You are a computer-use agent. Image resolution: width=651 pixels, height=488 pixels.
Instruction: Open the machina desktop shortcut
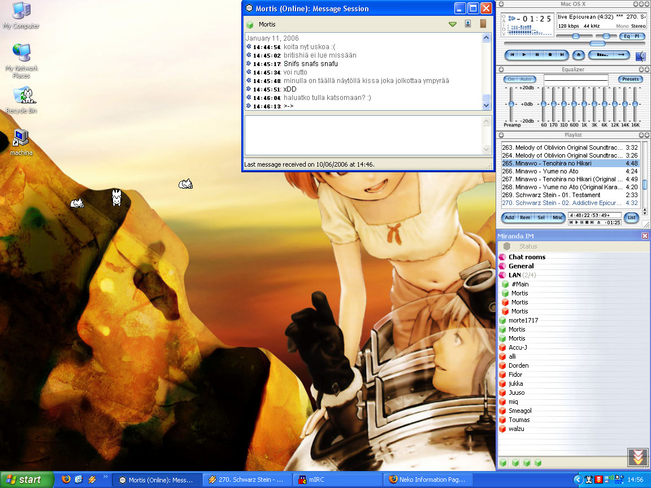[21, 142]
